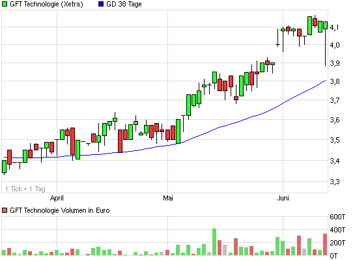The image size is (355, 261).
Task: Click the '4,1' price axis label
Action: pyautogui.click(x=335, y=27)
